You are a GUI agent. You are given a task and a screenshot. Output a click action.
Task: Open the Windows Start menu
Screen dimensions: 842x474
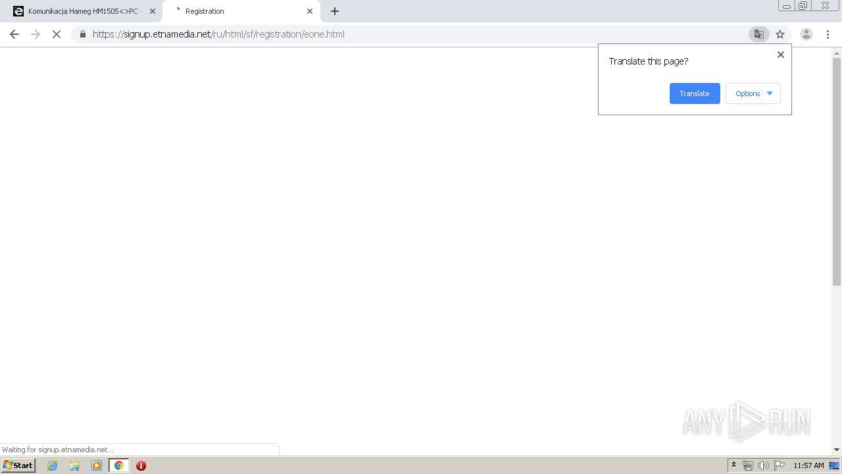point(18,465)
